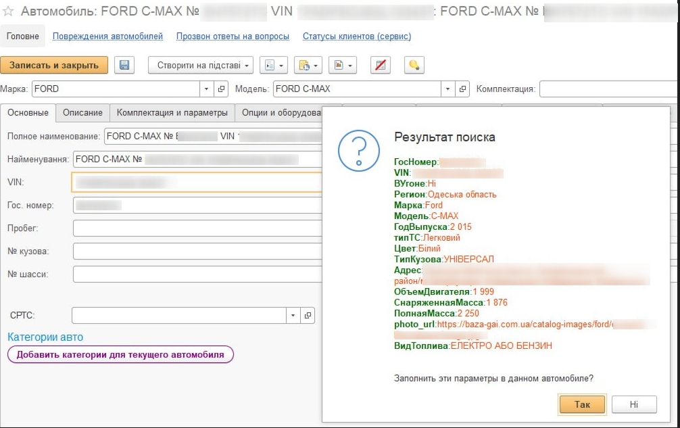Viewport: 680px width, 428px height.
Task: Click the favorite star icon in title
Action: point(8,11)
